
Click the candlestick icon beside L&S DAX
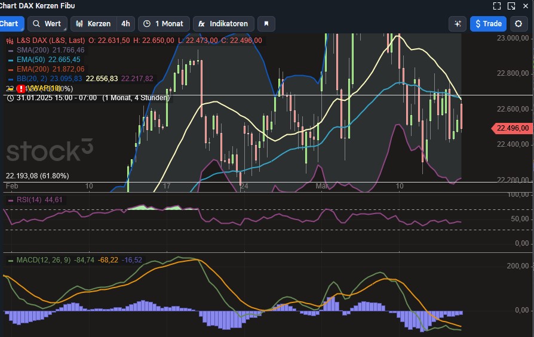click(x=10, y=41)
